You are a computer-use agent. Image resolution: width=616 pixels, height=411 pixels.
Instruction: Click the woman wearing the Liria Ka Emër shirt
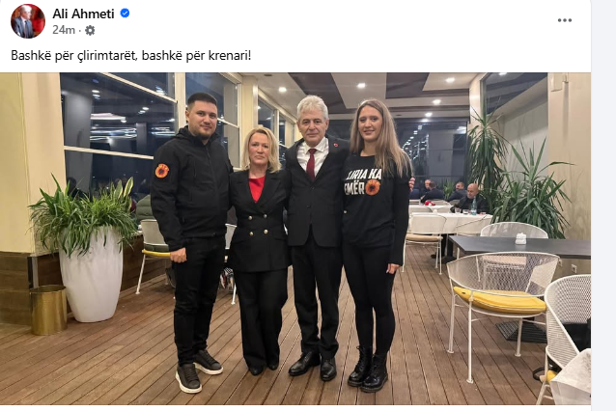pyautogui.click(x=374, y=243)
